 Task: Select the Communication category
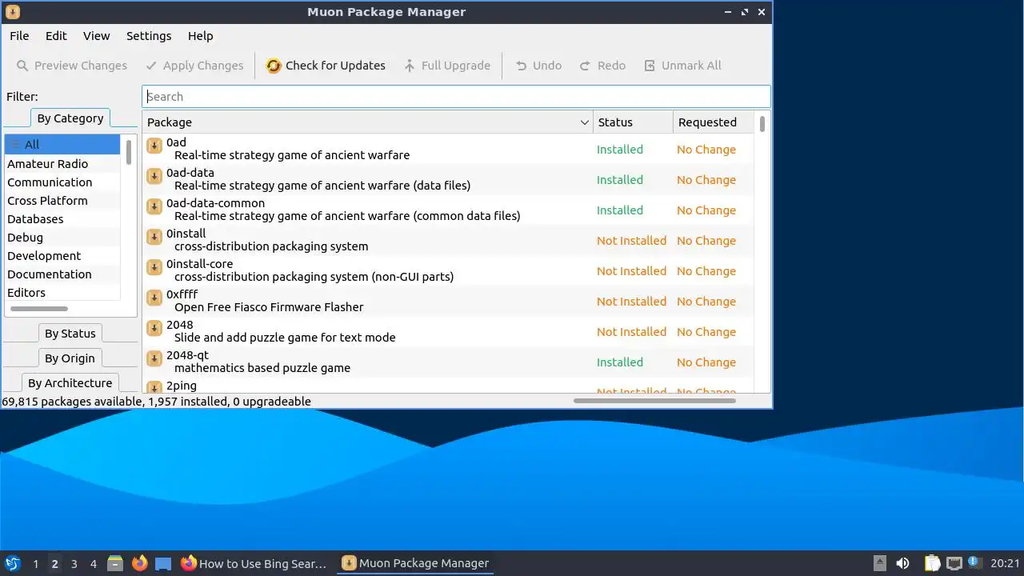[62, 182]
